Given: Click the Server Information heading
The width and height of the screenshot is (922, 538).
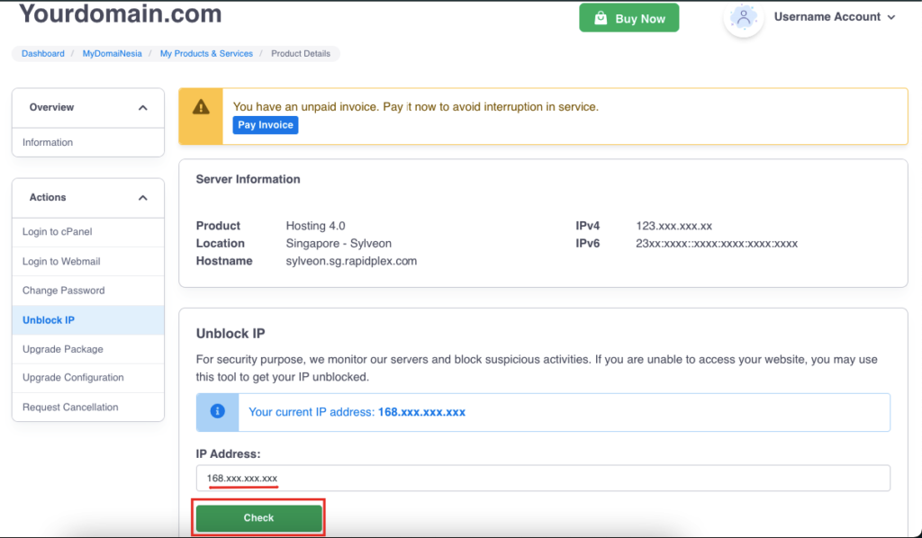Looking at the screenshot, I should (x=248, y=179).
